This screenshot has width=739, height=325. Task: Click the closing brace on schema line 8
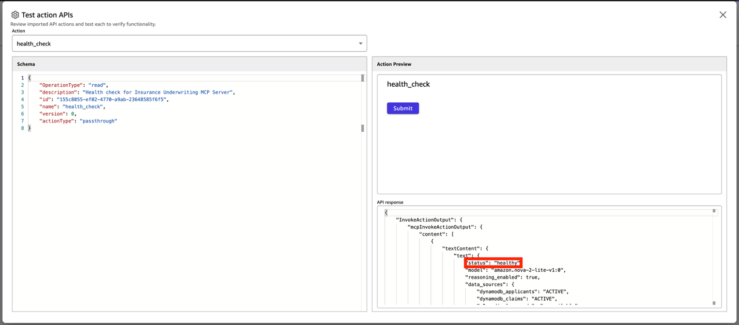(x=29, y=128)
